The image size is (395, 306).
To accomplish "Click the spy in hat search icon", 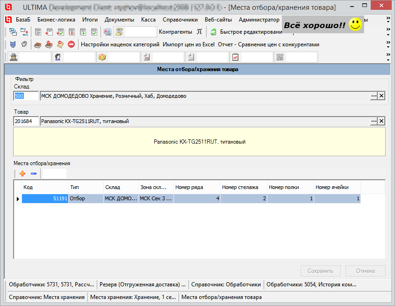I will point(14,57).
